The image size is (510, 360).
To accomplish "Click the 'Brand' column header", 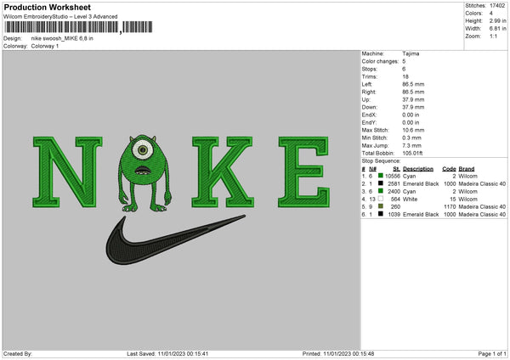I will point(467,169).
